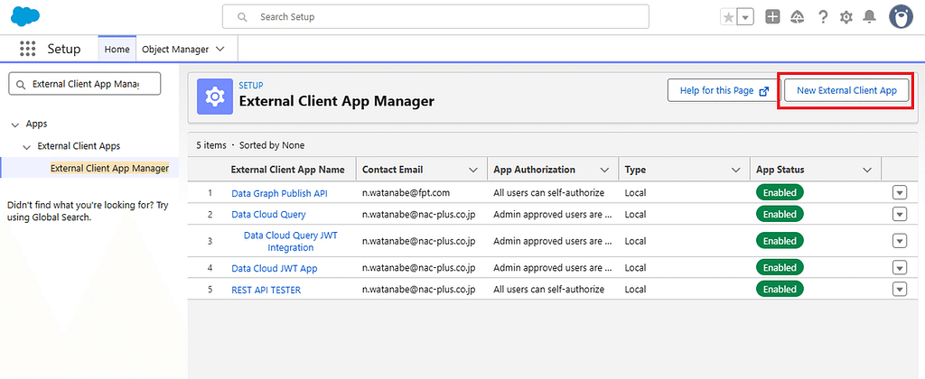Open the App Status column menu
Image resolution: width=925 pixels, height=379 pixels.
click(867, 170)
